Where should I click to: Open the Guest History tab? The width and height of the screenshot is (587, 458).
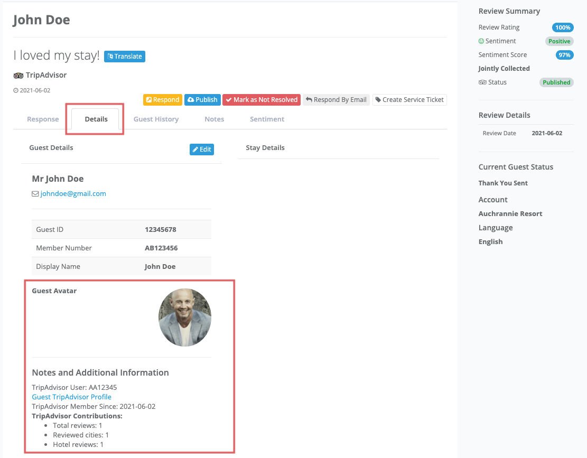pyautogui.click(x=156, y=119)
